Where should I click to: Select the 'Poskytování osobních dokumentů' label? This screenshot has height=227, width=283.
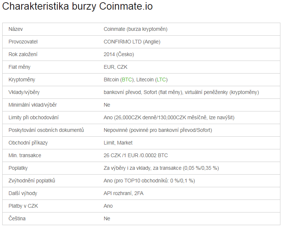46,130
